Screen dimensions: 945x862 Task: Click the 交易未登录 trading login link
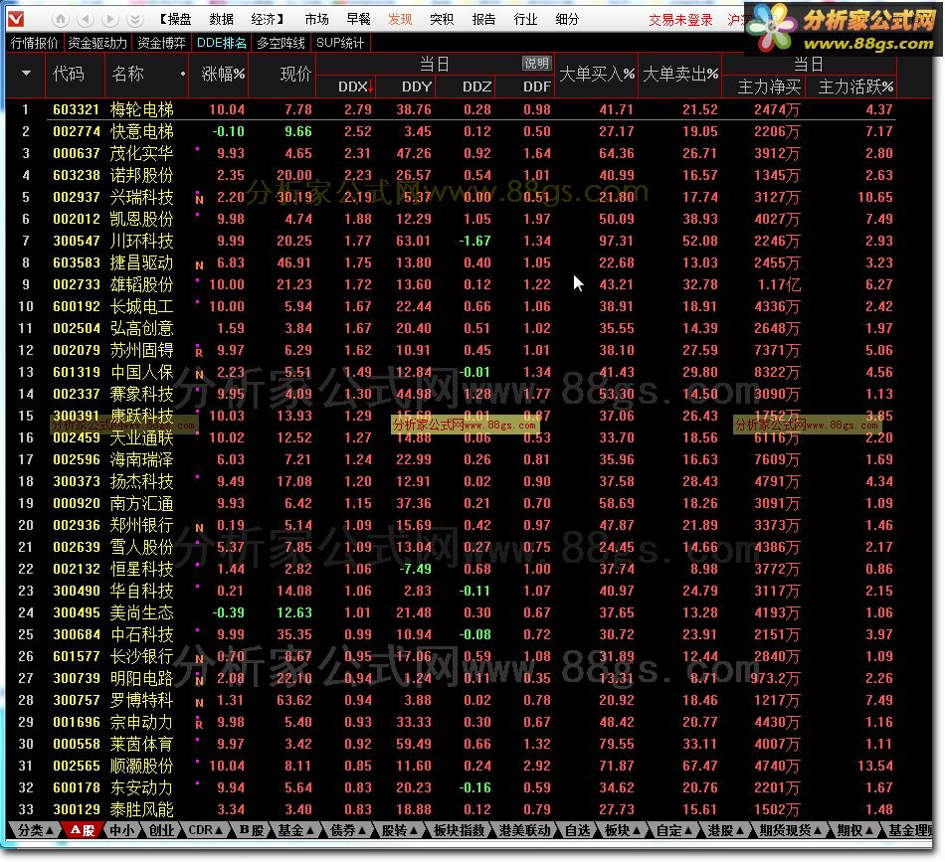(680, 20)
